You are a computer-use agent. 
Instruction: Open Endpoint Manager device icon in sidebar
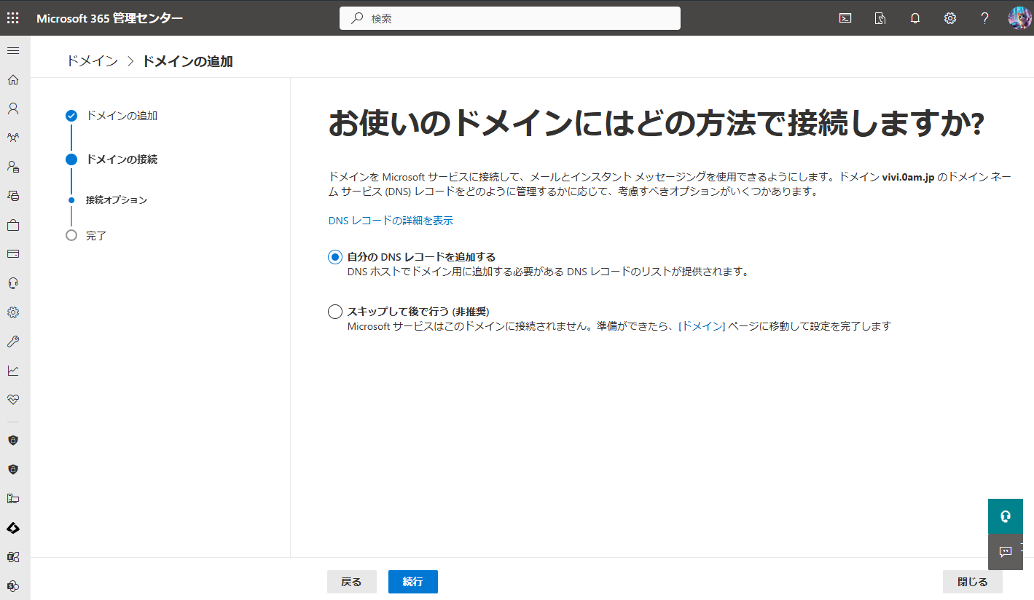(x=13, y=499)
